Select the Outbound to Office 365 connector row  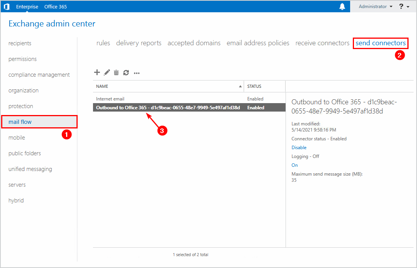click(x=189, y=107)
